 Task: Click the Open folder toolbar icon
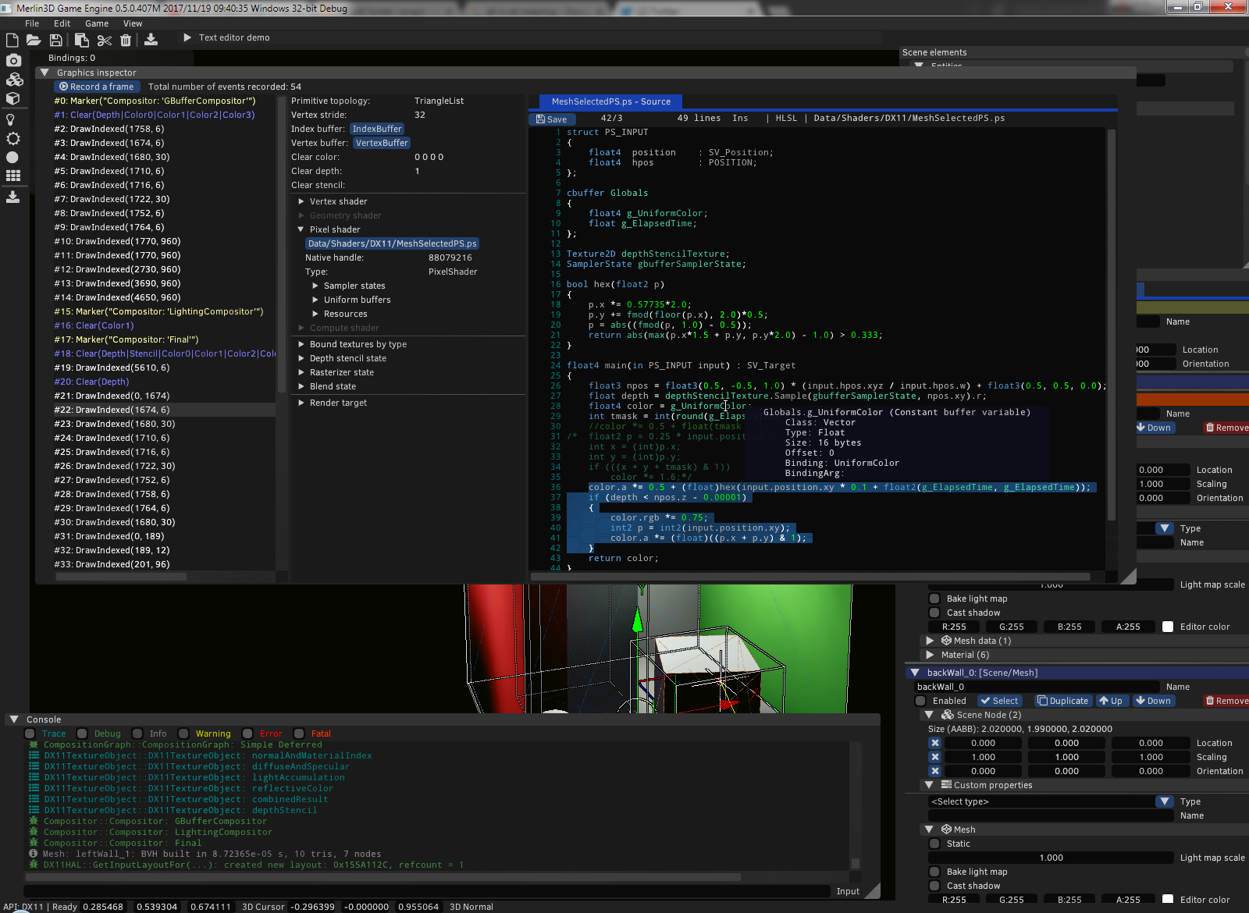(34, 40)
